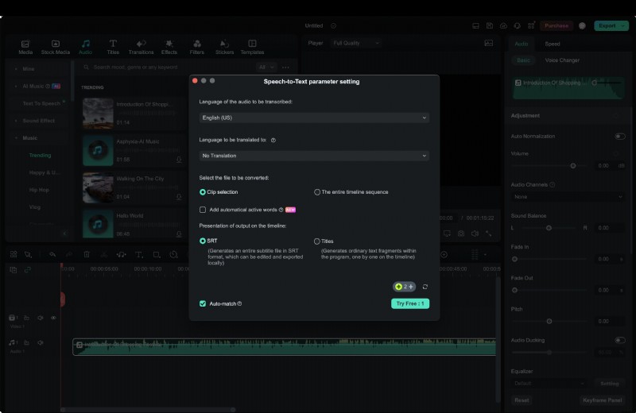636x413 pixels.
Task: Click the Try Free button
Action: (410, 303)
